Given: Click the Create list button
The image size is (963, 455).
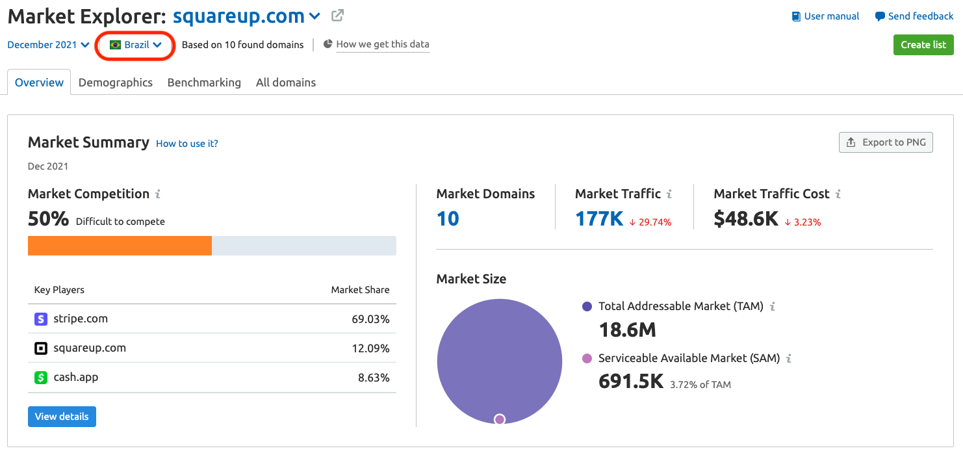Looking at the screenshot, I should 923,45.
